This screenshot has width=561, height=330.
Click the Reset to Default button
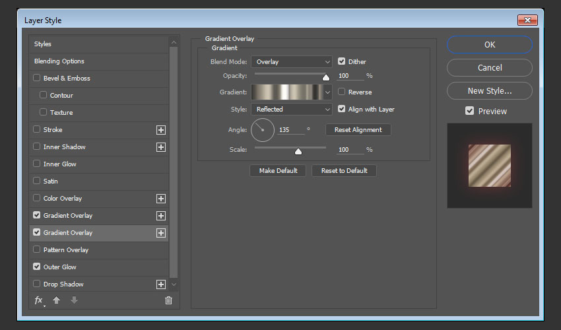pyautogui.click(x=344, y=171)
